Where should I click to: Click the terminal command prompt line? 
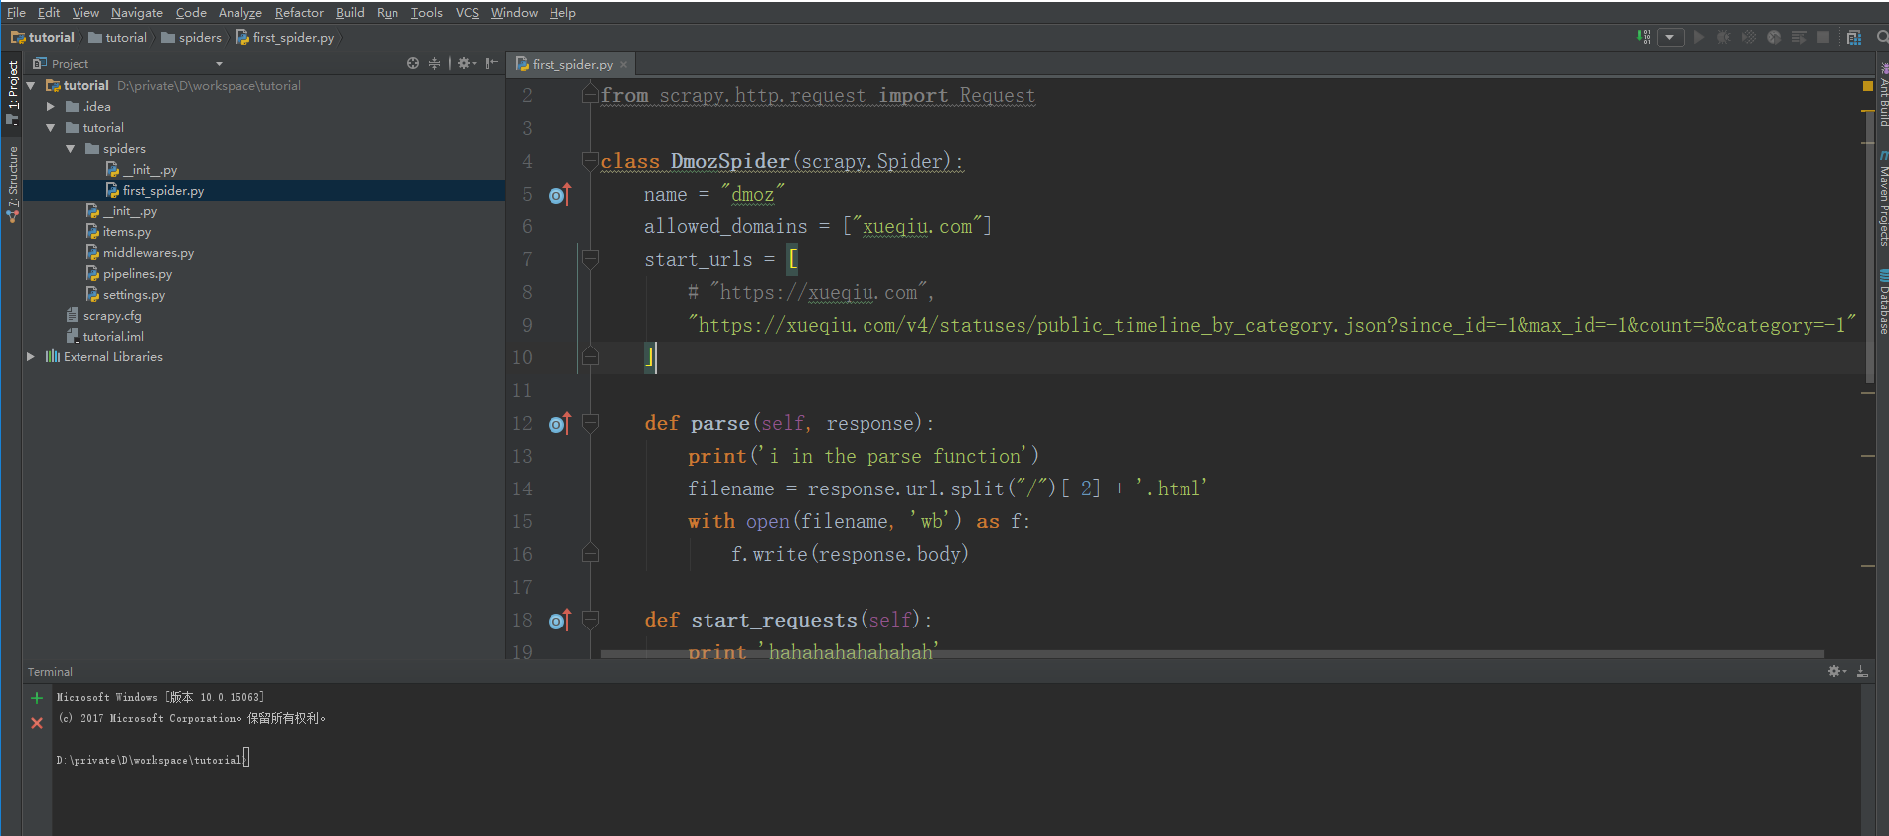(153, 760)
